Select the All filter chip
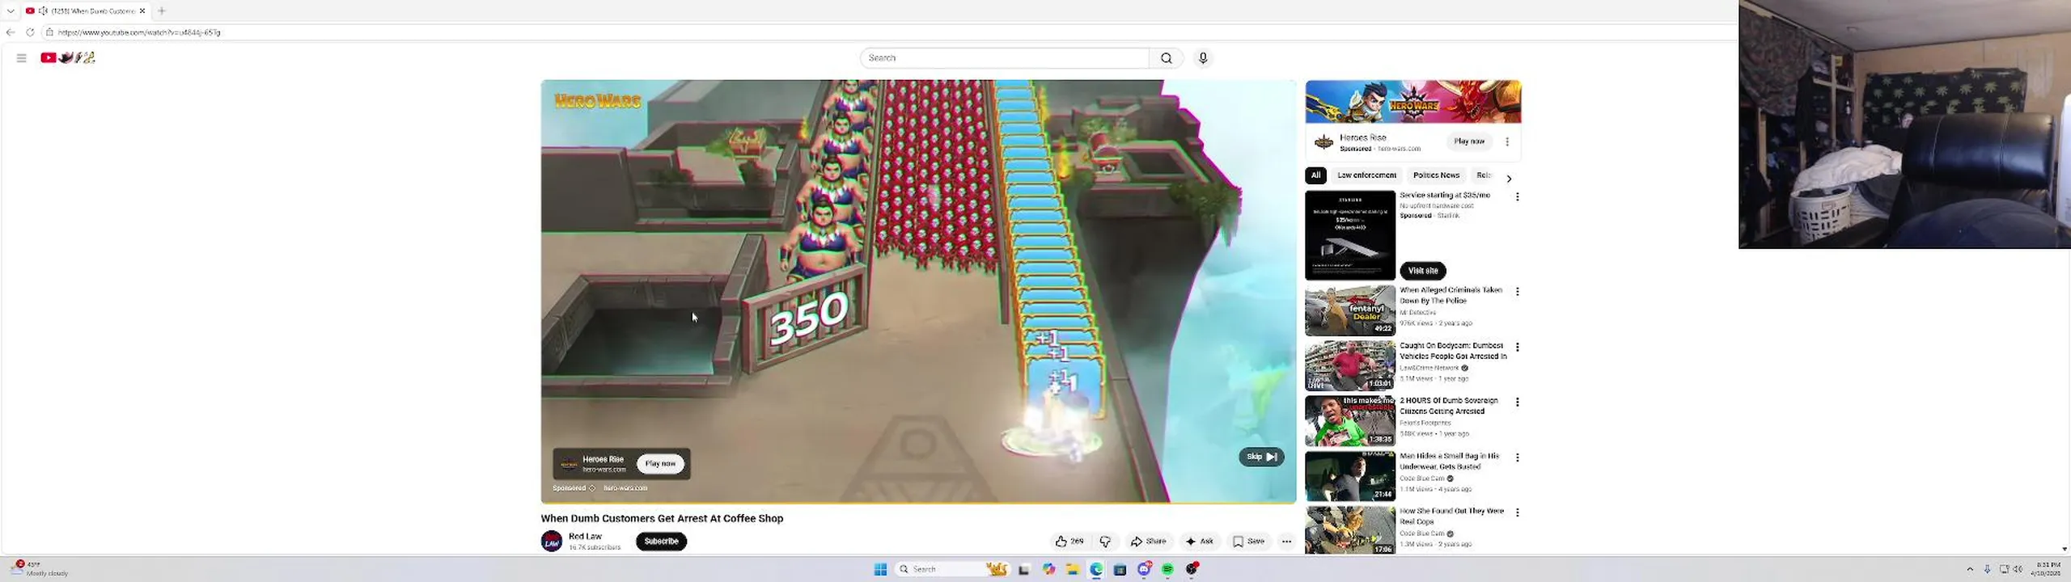This screenshot has width=2071, height=582. click(1315, 175)
